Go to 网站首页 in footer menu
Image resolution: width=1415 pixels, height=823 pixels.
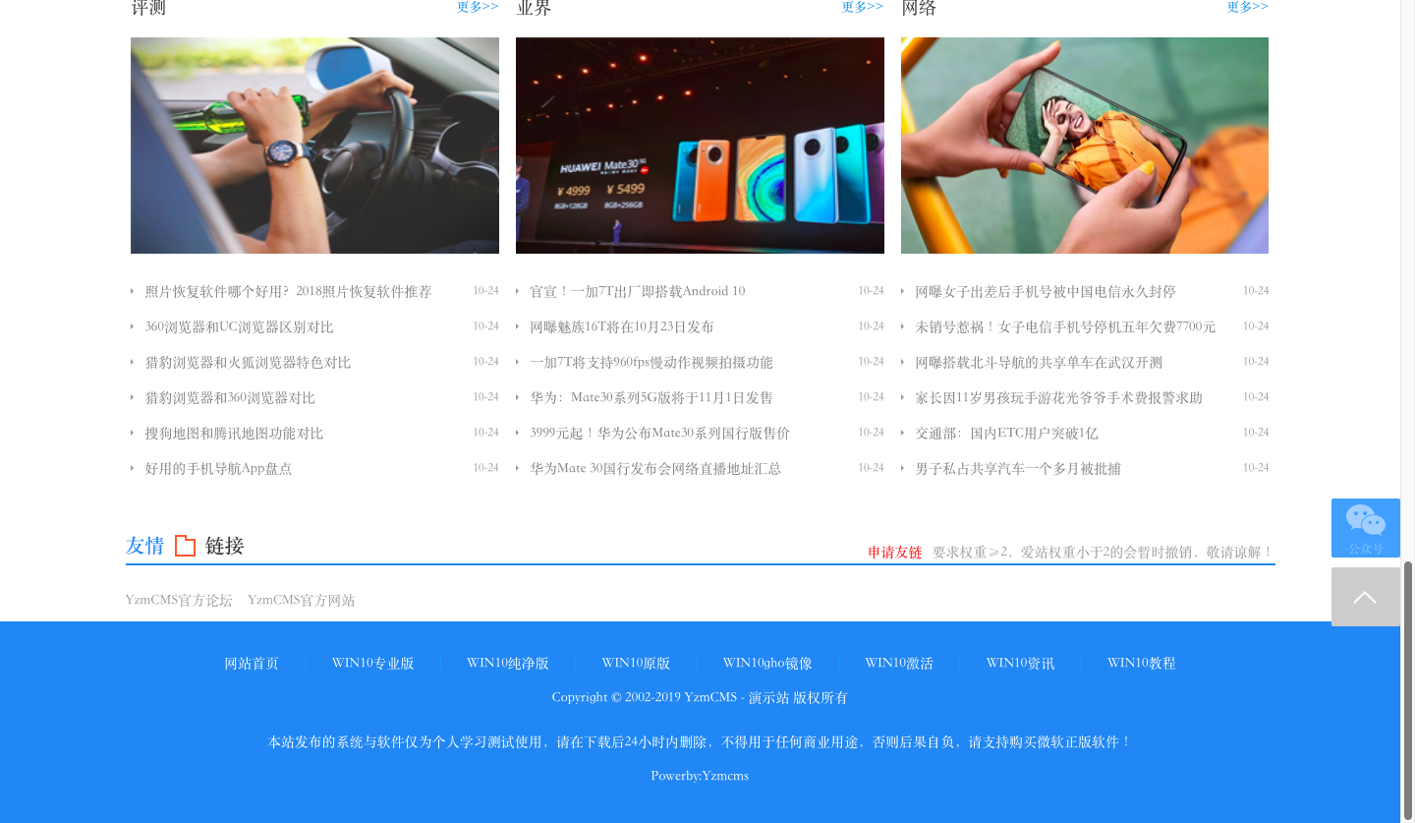252,664
